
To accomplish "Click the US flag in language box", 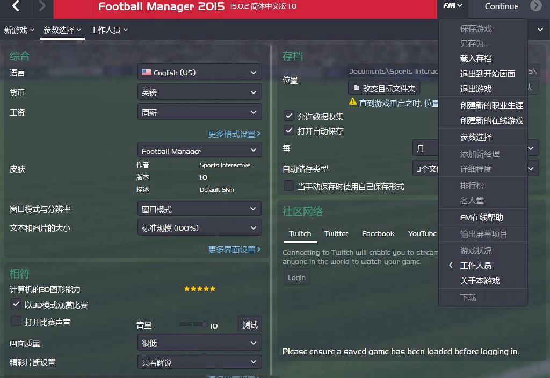I will pyautogui.click(x=146, y=73).
